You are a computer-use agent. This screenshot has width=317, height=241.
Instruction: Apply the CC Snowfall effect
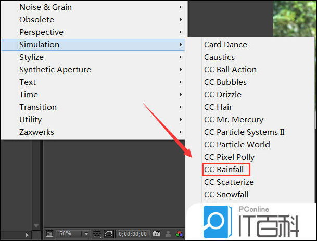226,195
